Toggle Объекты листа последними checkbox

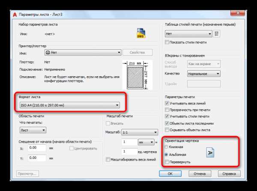[167, 123]
